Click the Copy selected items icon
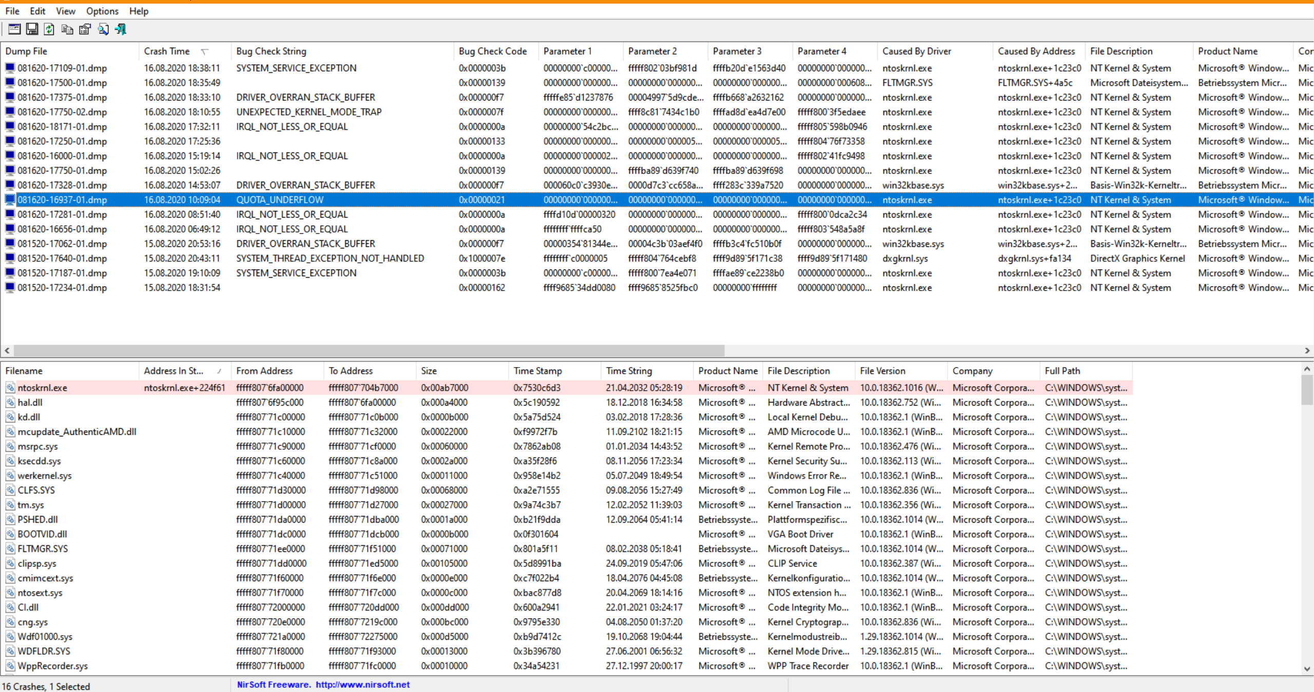This screenshot has height=692, width=1314. (67, 29)
